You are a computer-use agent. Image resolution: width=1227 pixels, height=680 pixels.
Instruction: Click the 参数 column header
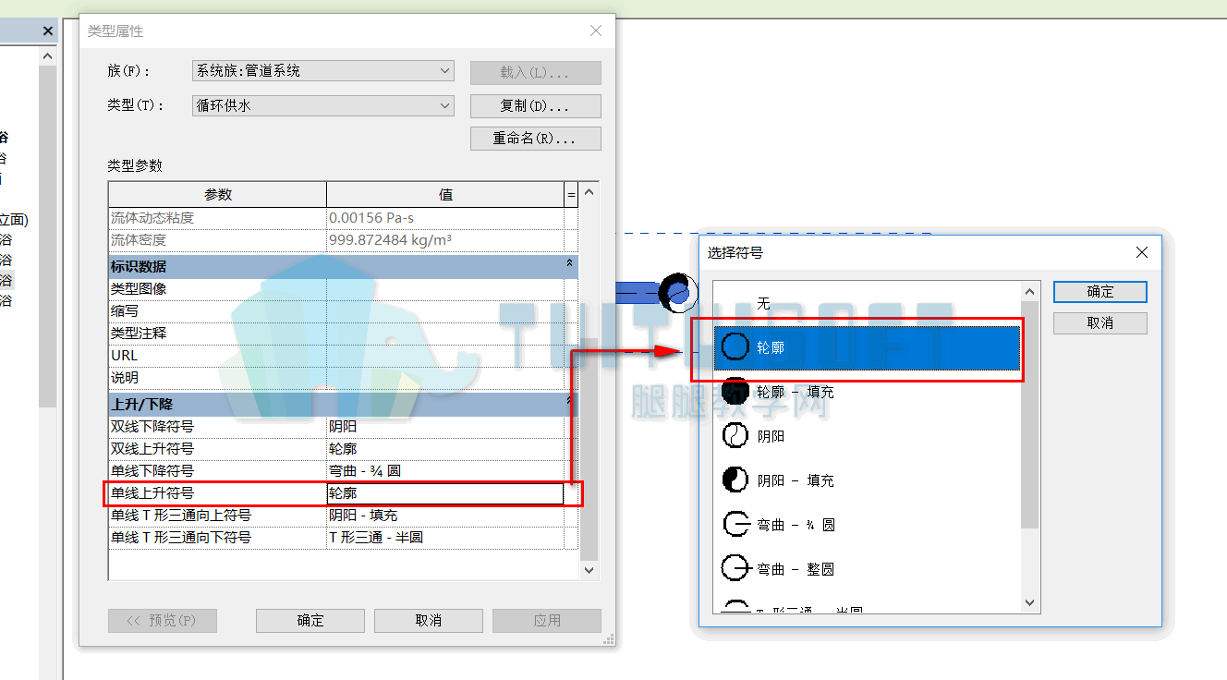coord(218,195)
